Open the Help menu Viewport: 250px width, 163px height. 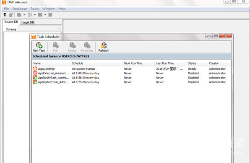[x=62, y=9]
